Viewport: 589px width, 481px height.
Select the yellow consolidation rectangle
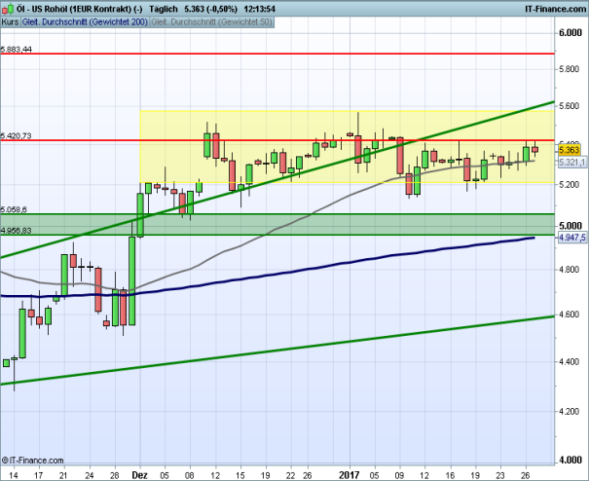(348, 147)
